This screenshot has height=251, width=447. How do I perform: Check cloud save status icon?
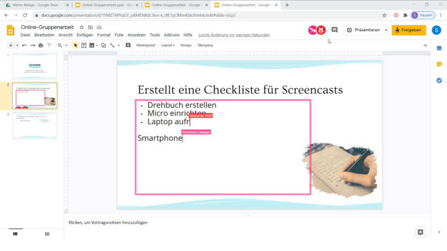(x=99, y=27)
